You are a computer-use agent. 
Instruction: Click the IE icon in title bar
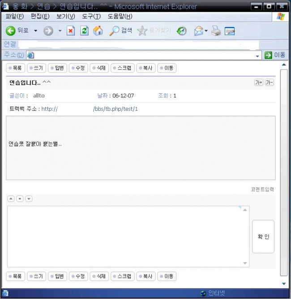tap(5, 6)
